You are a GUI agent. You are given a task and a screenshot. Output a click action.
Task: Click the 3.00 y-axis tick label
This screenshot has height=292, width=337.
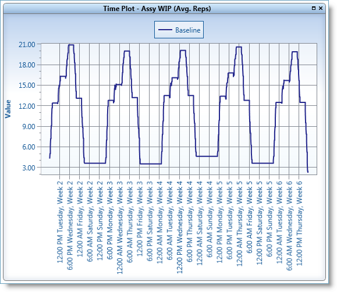click(29, 168)
